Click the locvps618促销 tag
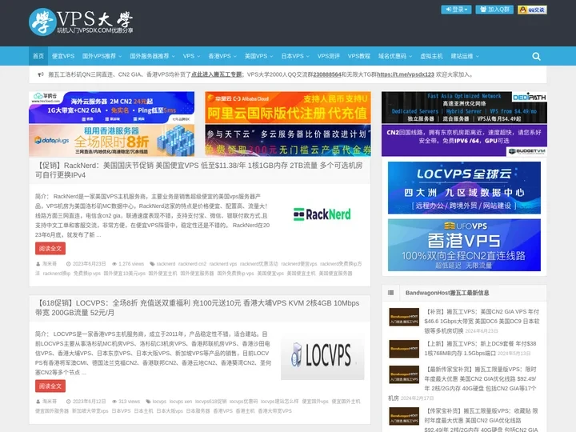The height and width of the screenshot is (432, 576). (x=211, y=402)
